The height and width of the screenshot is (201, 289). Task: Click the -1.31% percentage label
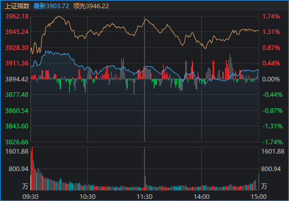272,126
